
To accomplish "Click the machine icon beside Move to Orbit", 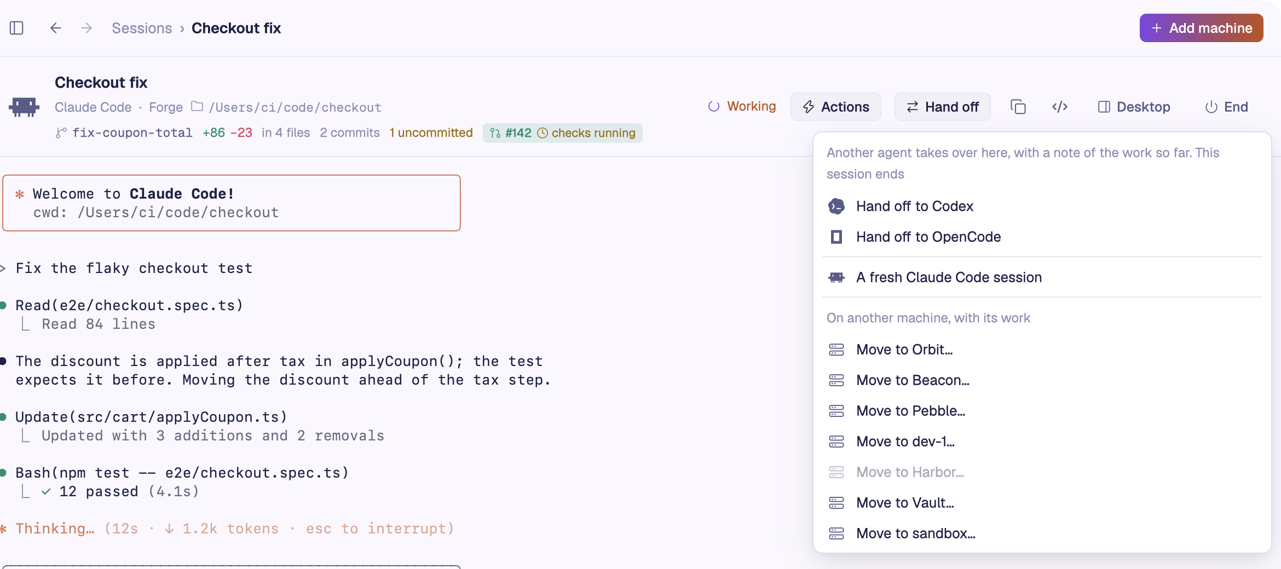I will click(x=836, y=350).
